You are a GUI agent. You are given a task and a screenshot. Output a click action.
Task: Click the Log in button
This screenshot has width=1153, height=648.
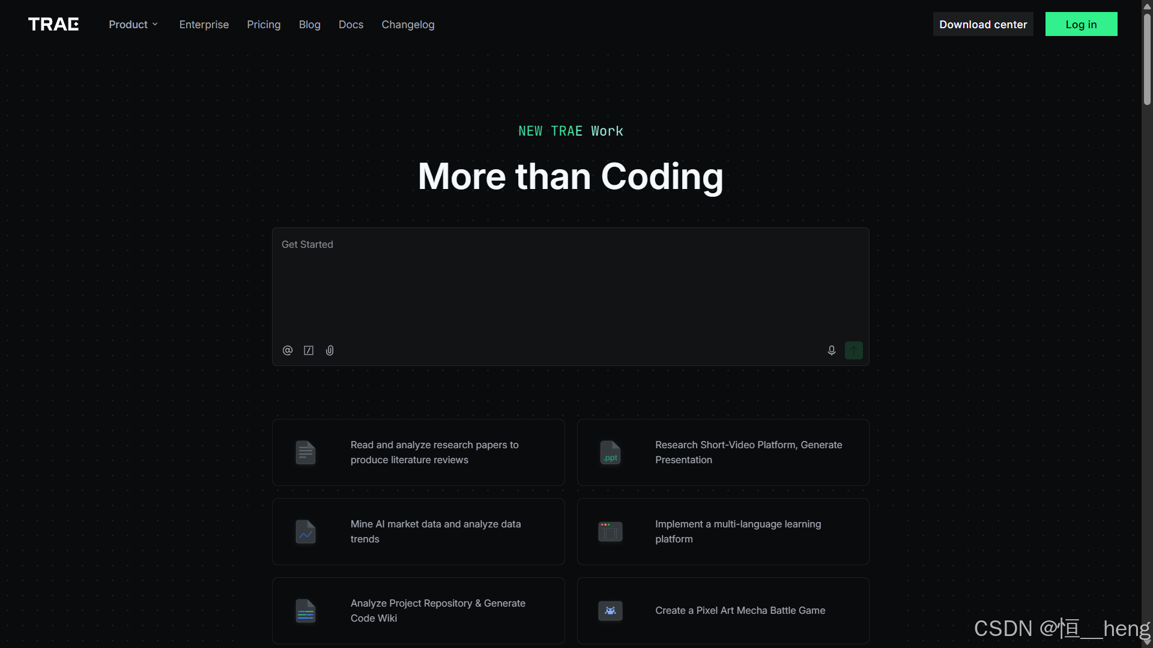pos(1082,24)
